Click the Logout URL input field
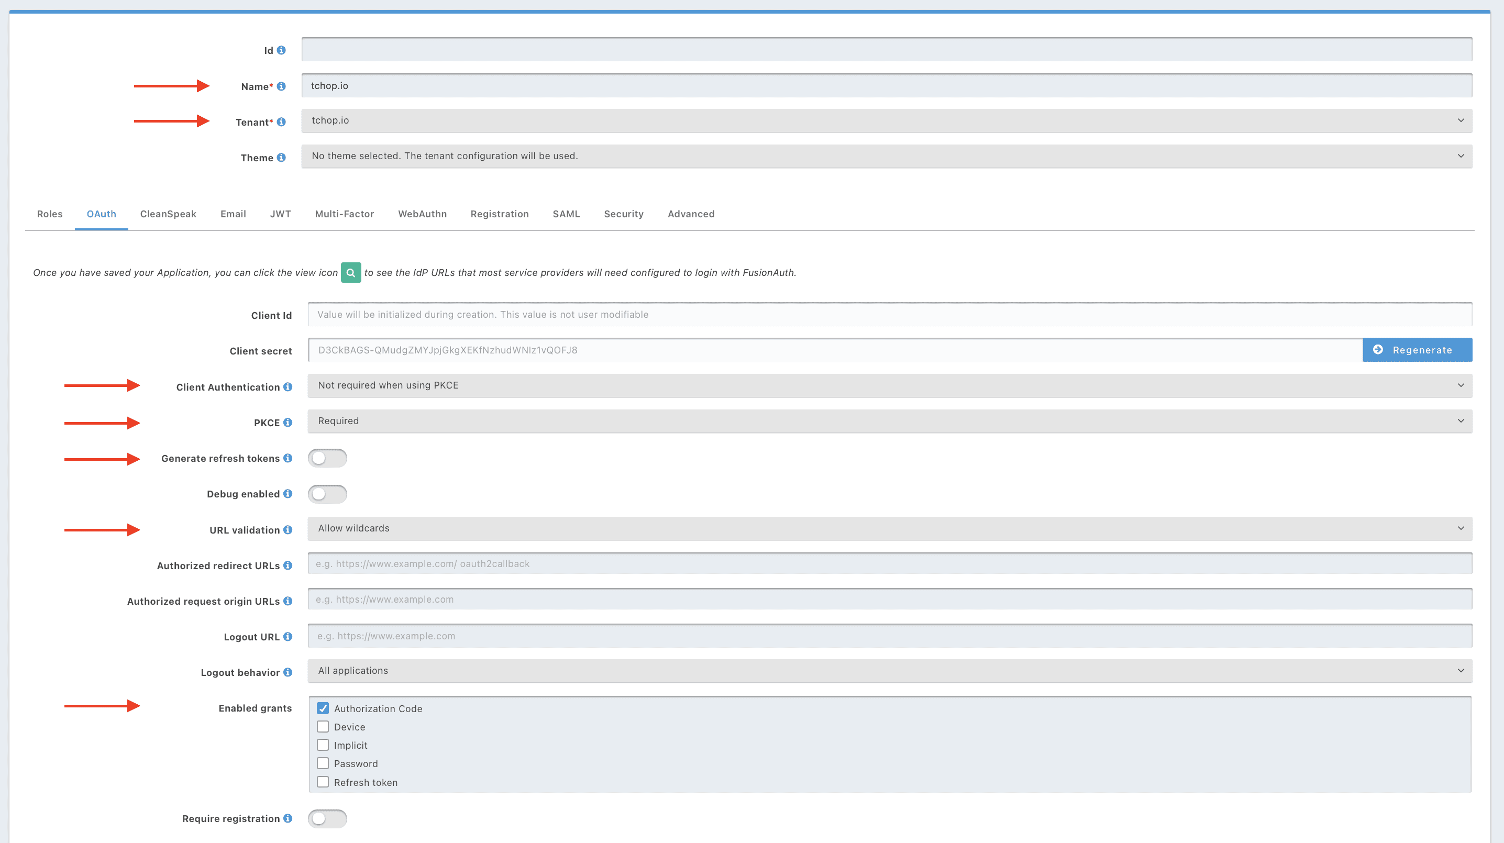Image resolution: width=1504 pixels, height=843 pixels. coord(890,636)
